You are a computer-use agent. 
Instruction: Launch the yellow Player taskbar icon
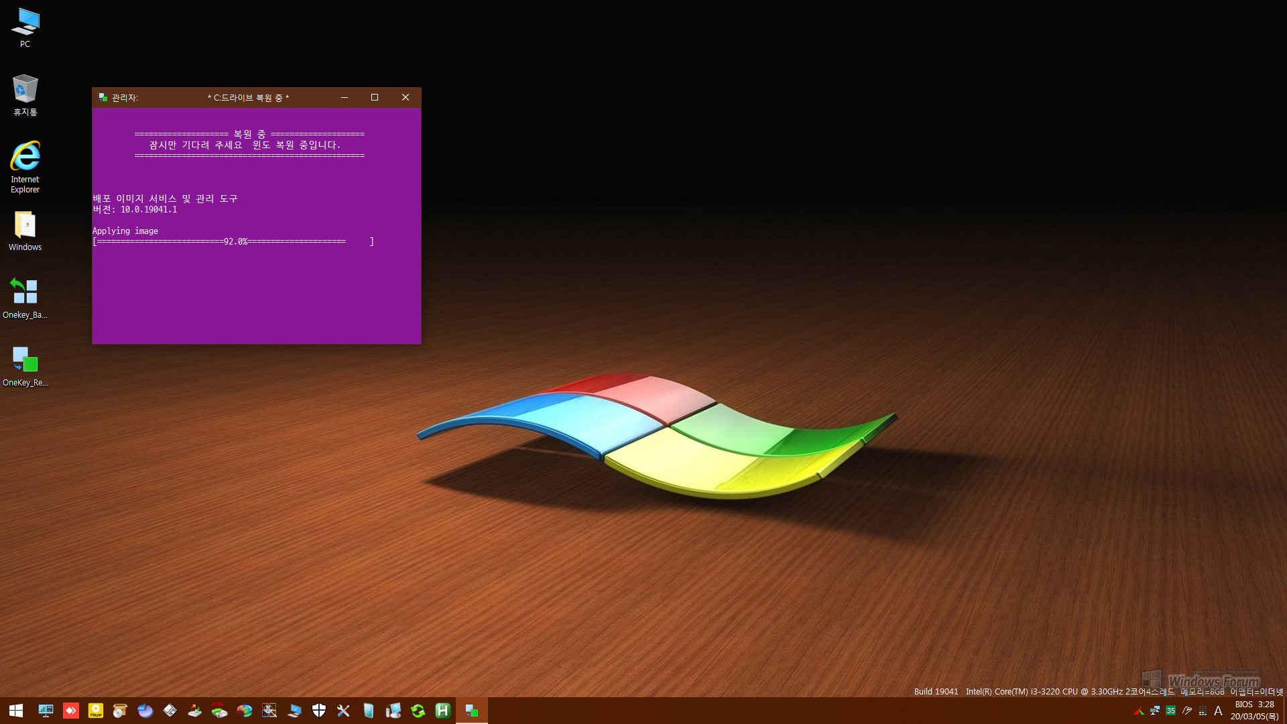(96, 711)
